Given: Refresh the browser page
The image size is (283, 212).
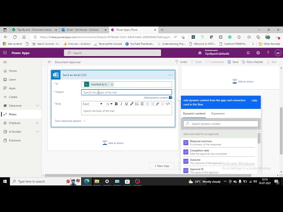Looking at the screenshot, I should [15, 37].
